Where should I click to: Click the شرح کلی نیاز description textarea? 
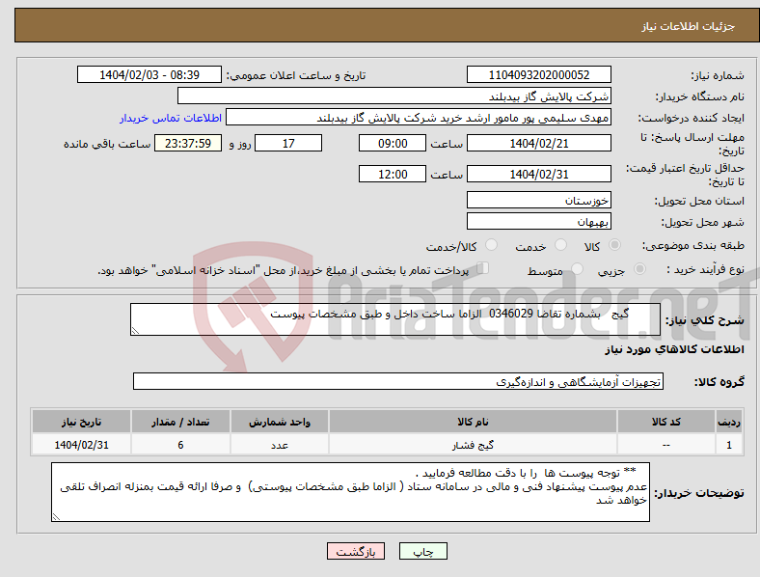click(395, 319)
